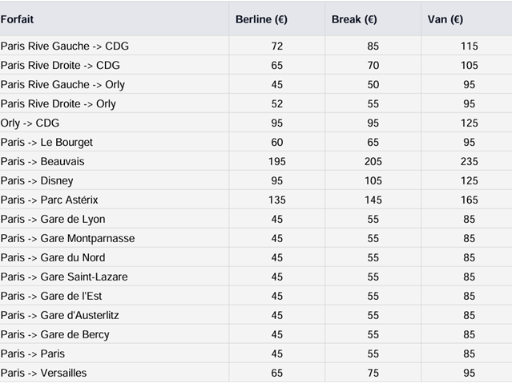Click Break price 205 for Beauvais
The image size is (512, 384).
coord(373,161)
